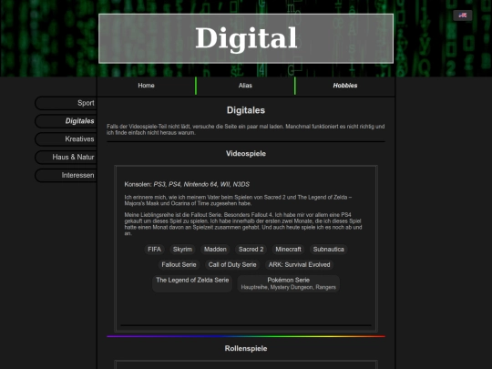The height and width of the screenshot is (369, 492).
Task: Select Sport in the sidebar
Action: [x=66, y=103]
